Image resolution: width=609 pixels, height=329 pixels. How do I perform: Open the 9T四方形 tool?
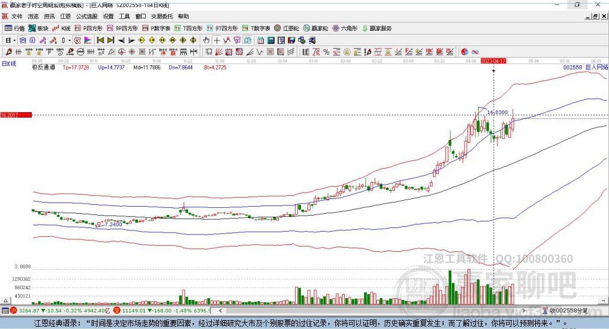[x=222, y=29]
